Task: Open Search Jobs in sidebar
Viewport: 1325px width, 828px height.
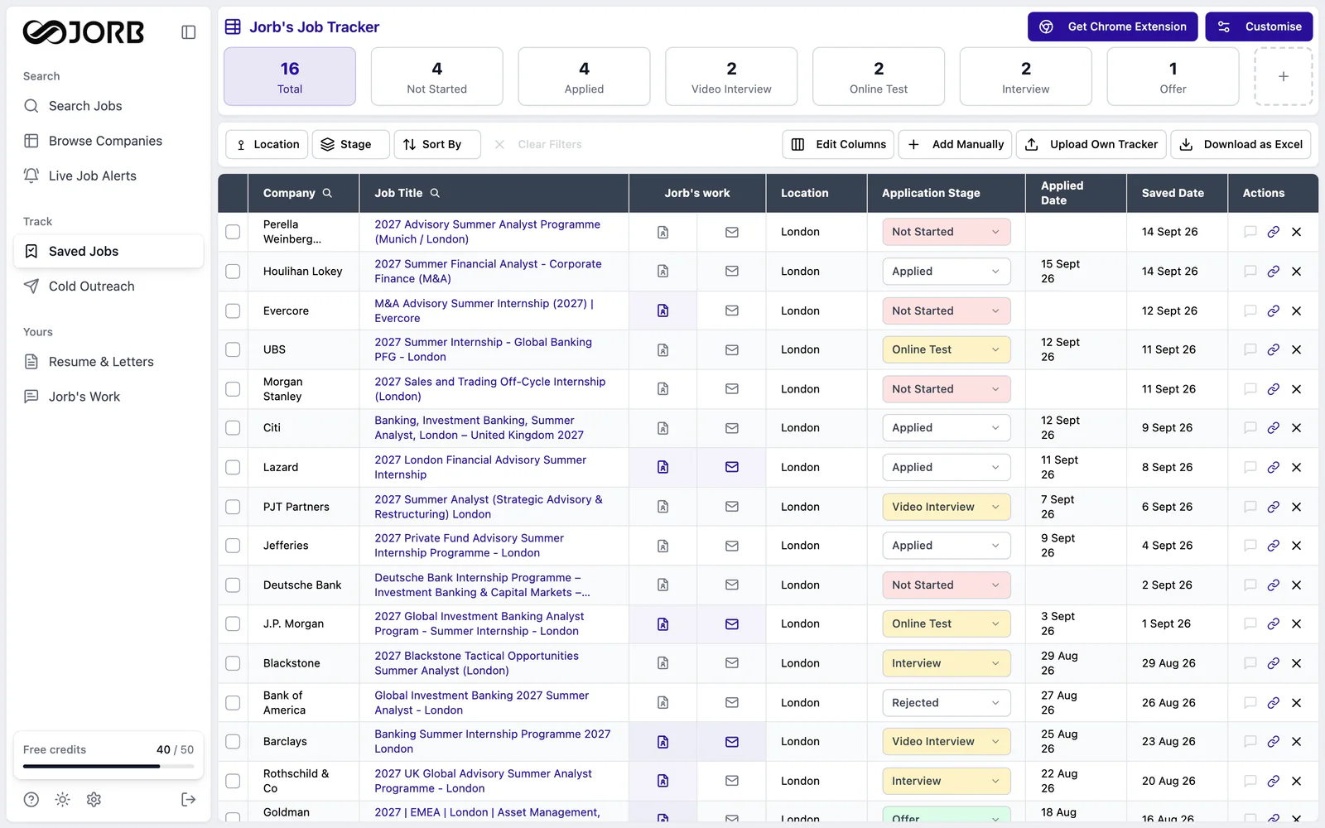Action: pyautogui.click(x=108, y=106)
